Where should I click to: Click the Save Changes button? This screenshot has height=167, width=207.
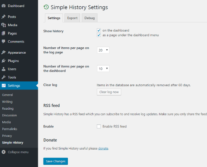point(56,161)
